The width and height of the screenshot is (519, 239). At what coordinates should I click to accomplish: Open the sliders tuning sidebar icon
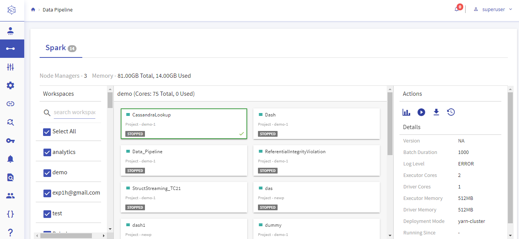pos(10,67)
